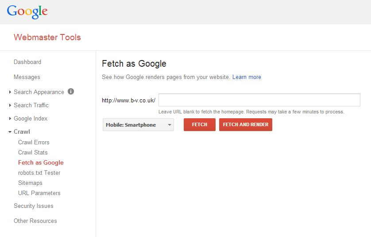Viewport: 371px width, 237px height.
Task: Follow the Learn more link
Action: (x=247, y=77)
